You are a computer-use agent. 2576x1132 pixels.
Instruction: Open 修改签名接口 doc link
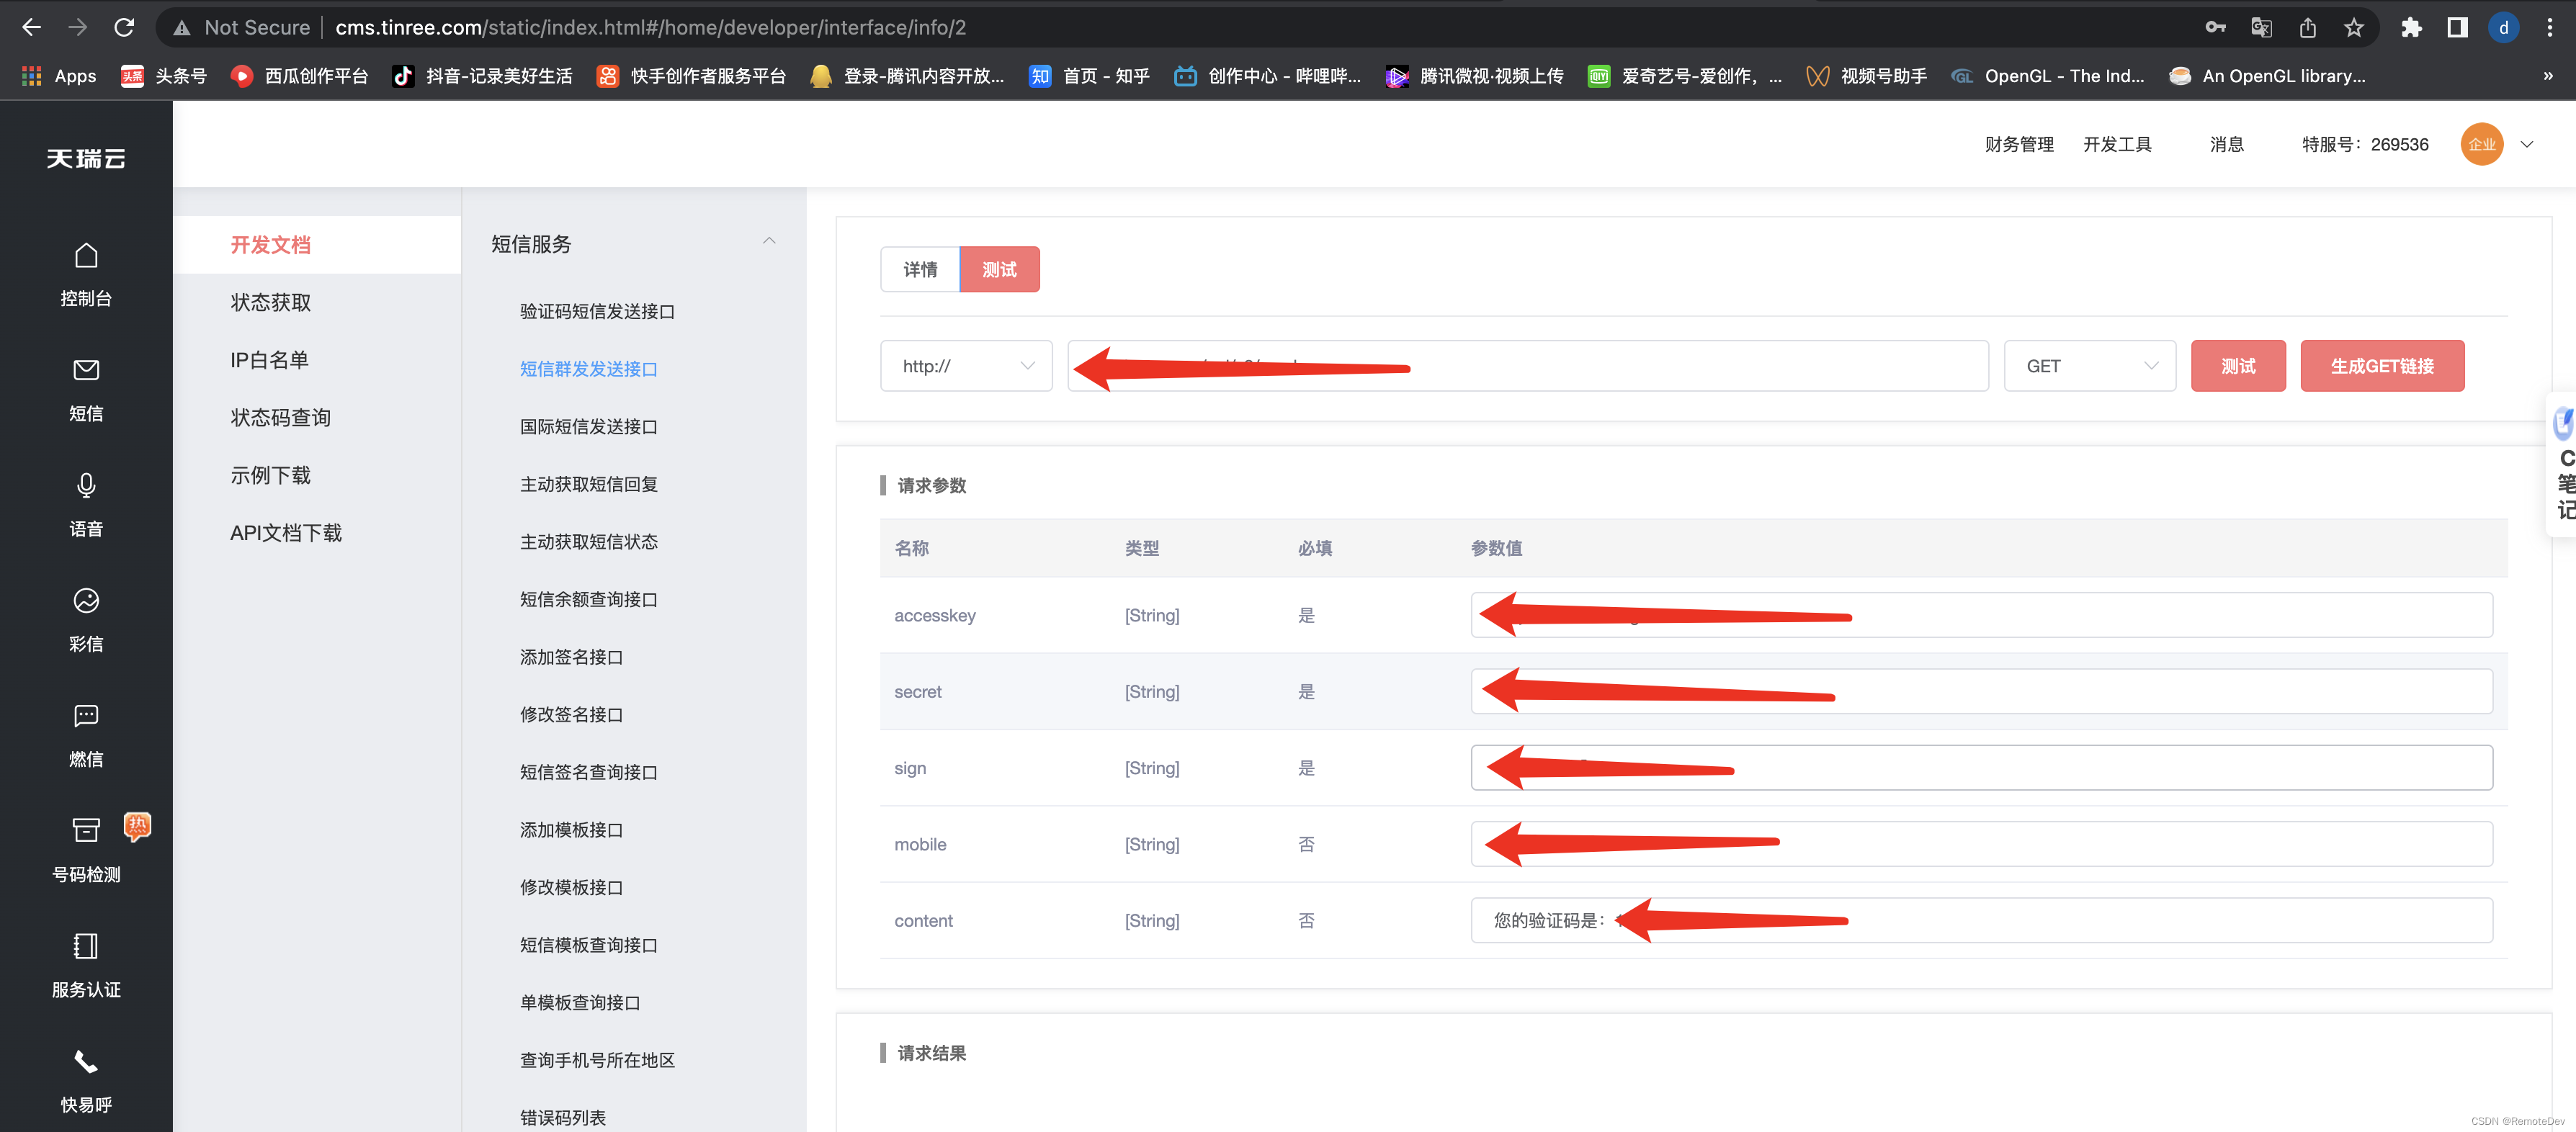(x=571, y=715)
